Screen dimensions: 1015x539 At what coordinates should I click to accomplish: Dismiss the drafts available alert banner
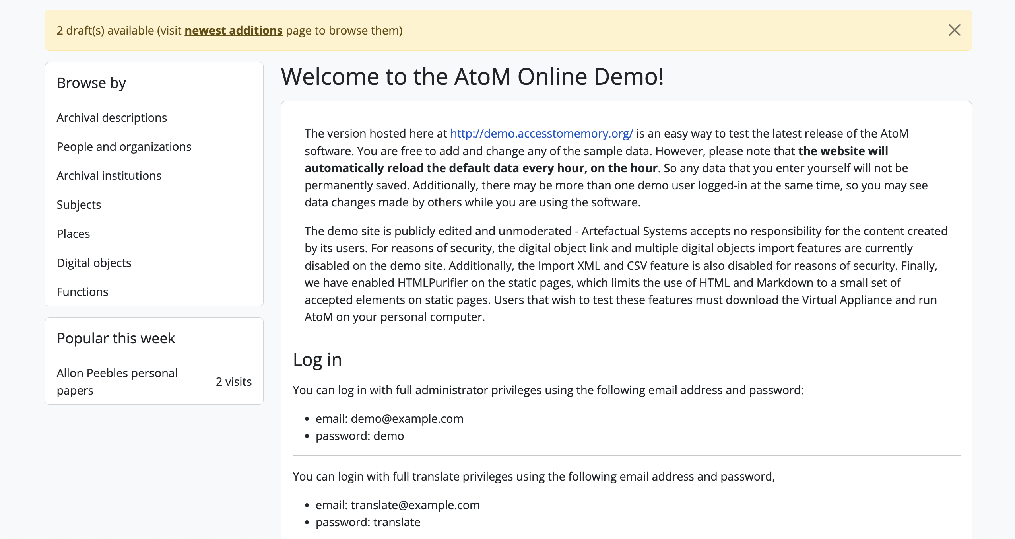pos(954,30)
